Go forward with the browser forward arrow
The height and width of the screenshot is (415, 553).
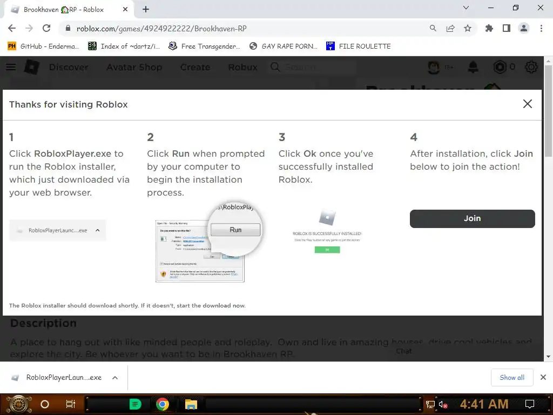click(29, 28)
